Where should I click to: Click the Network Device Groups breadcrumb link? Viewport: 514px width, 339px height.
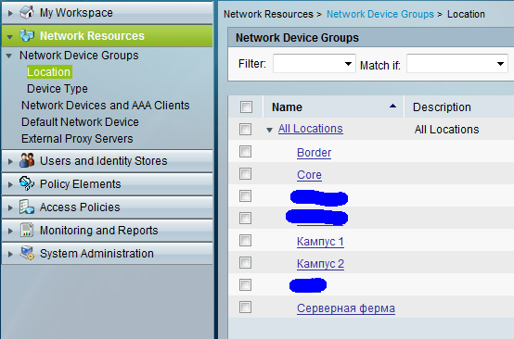coord(380,14)
